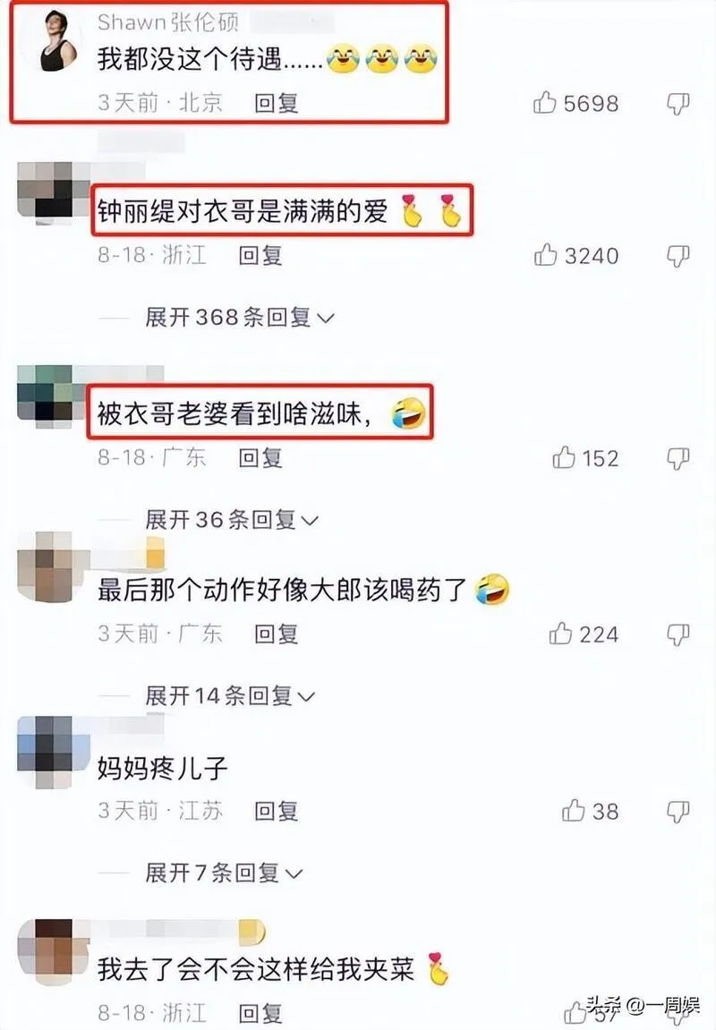
Task: Like the comment with 152 likes
Action: click(564, 457)
